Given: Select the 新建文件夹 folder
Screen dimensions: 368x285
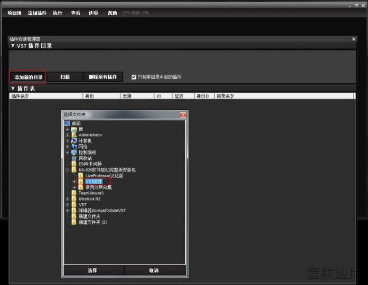Looking at the screenshot, I should click(89, 217).
